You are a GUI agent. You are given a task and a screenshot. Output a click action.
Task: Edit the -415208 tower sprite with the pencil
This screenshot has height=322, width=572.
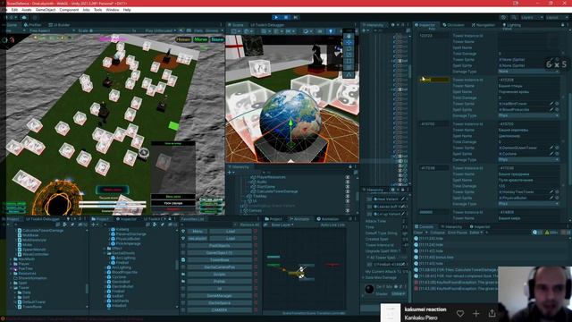[551, 104]
